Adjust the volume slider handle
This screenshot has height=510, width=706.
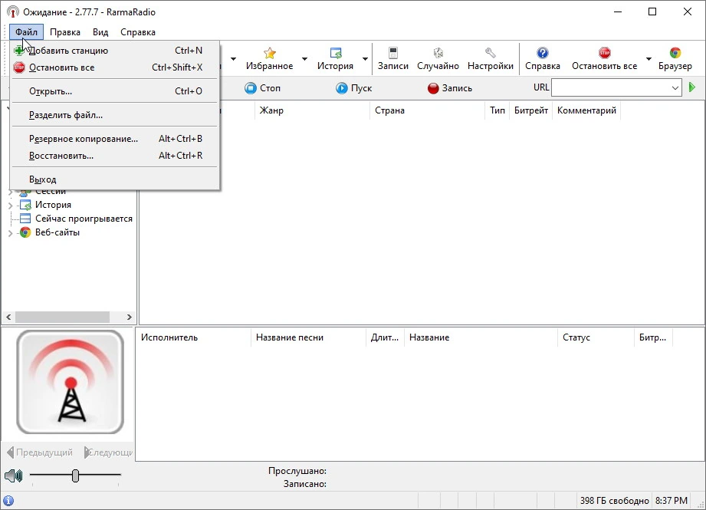(x=75, y=475)
